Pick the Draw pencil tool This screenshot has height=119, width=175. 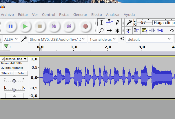click(117, 22)
